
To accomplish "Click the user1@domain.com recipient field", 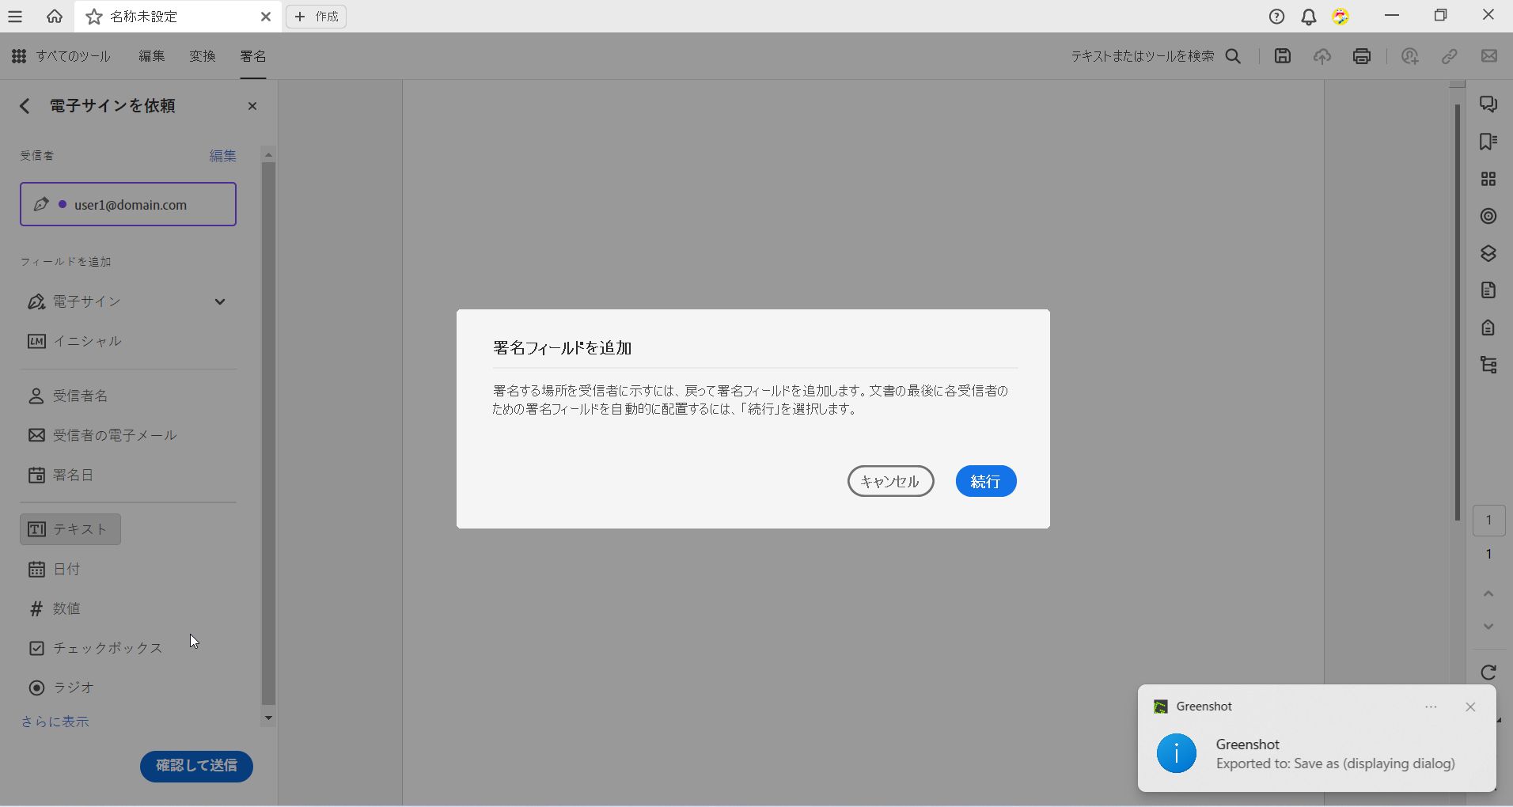I will [128, 204].
